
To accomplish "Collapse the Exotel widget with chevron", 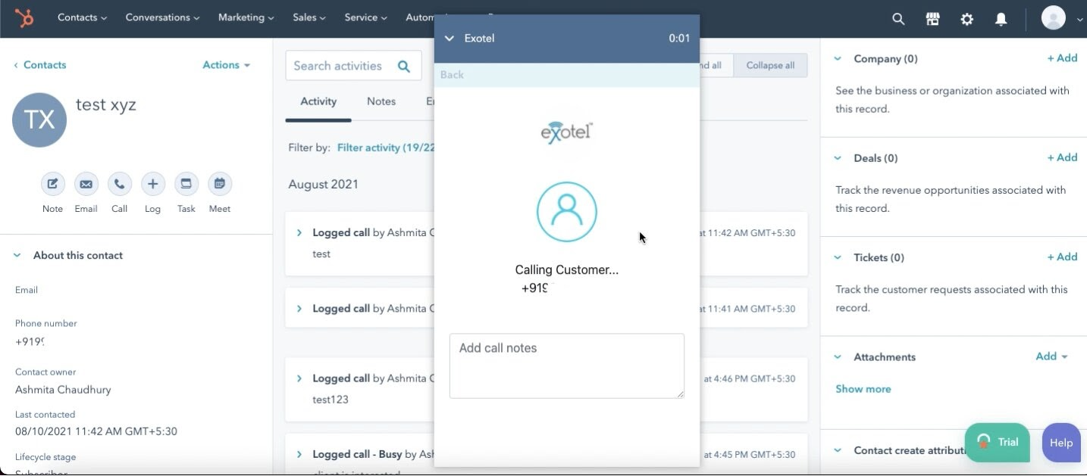I will [x=449, y=38].
